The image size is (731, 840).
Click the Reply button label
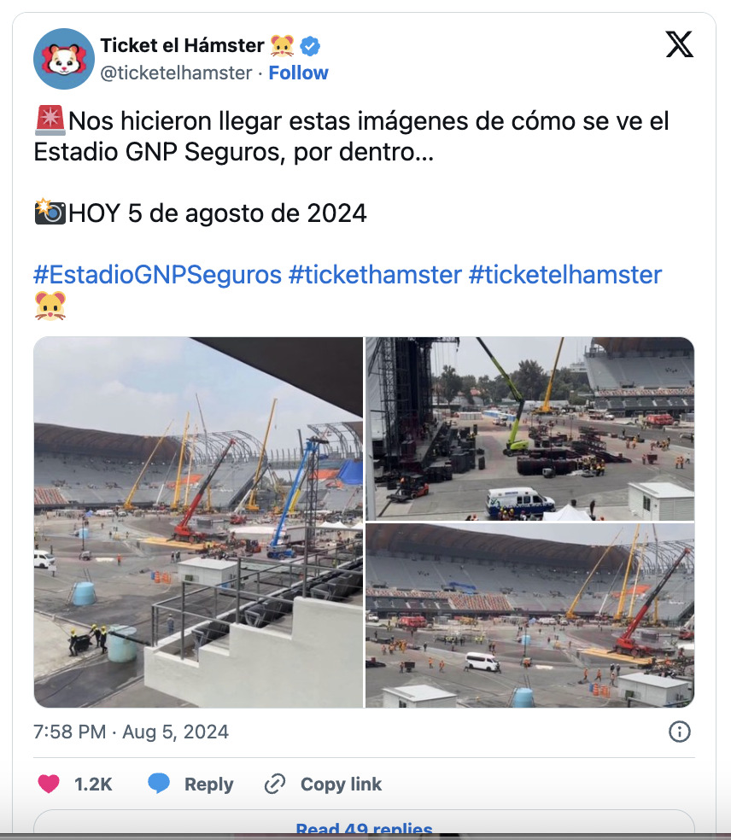coord(209,785)
